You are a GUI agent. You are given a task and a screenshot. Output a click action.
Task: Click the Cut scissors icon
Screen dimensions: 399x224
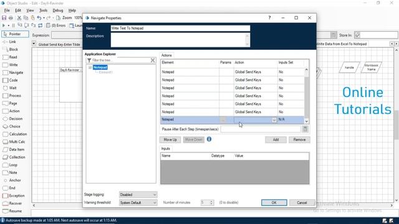(x=19, y=18)
